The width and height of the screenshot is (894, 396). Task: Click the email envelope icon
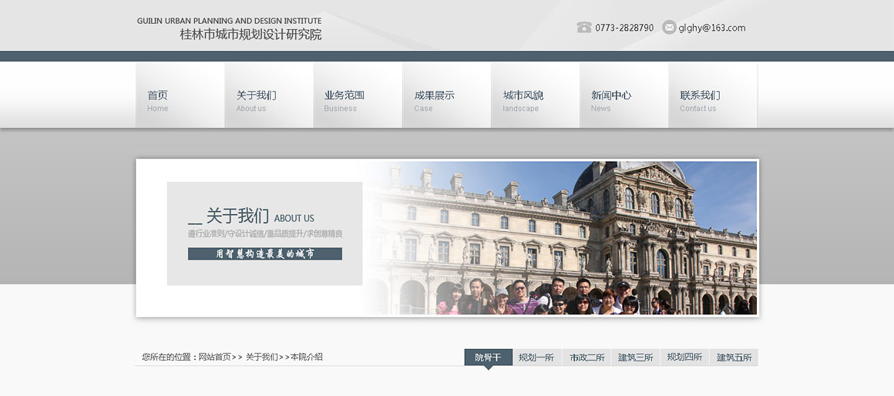[x=669, y=28]
